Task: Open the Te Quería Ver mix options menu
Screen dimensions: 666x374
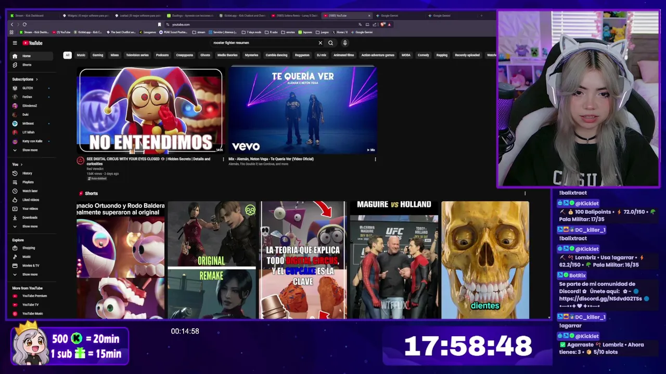Action: pos(375,159)
